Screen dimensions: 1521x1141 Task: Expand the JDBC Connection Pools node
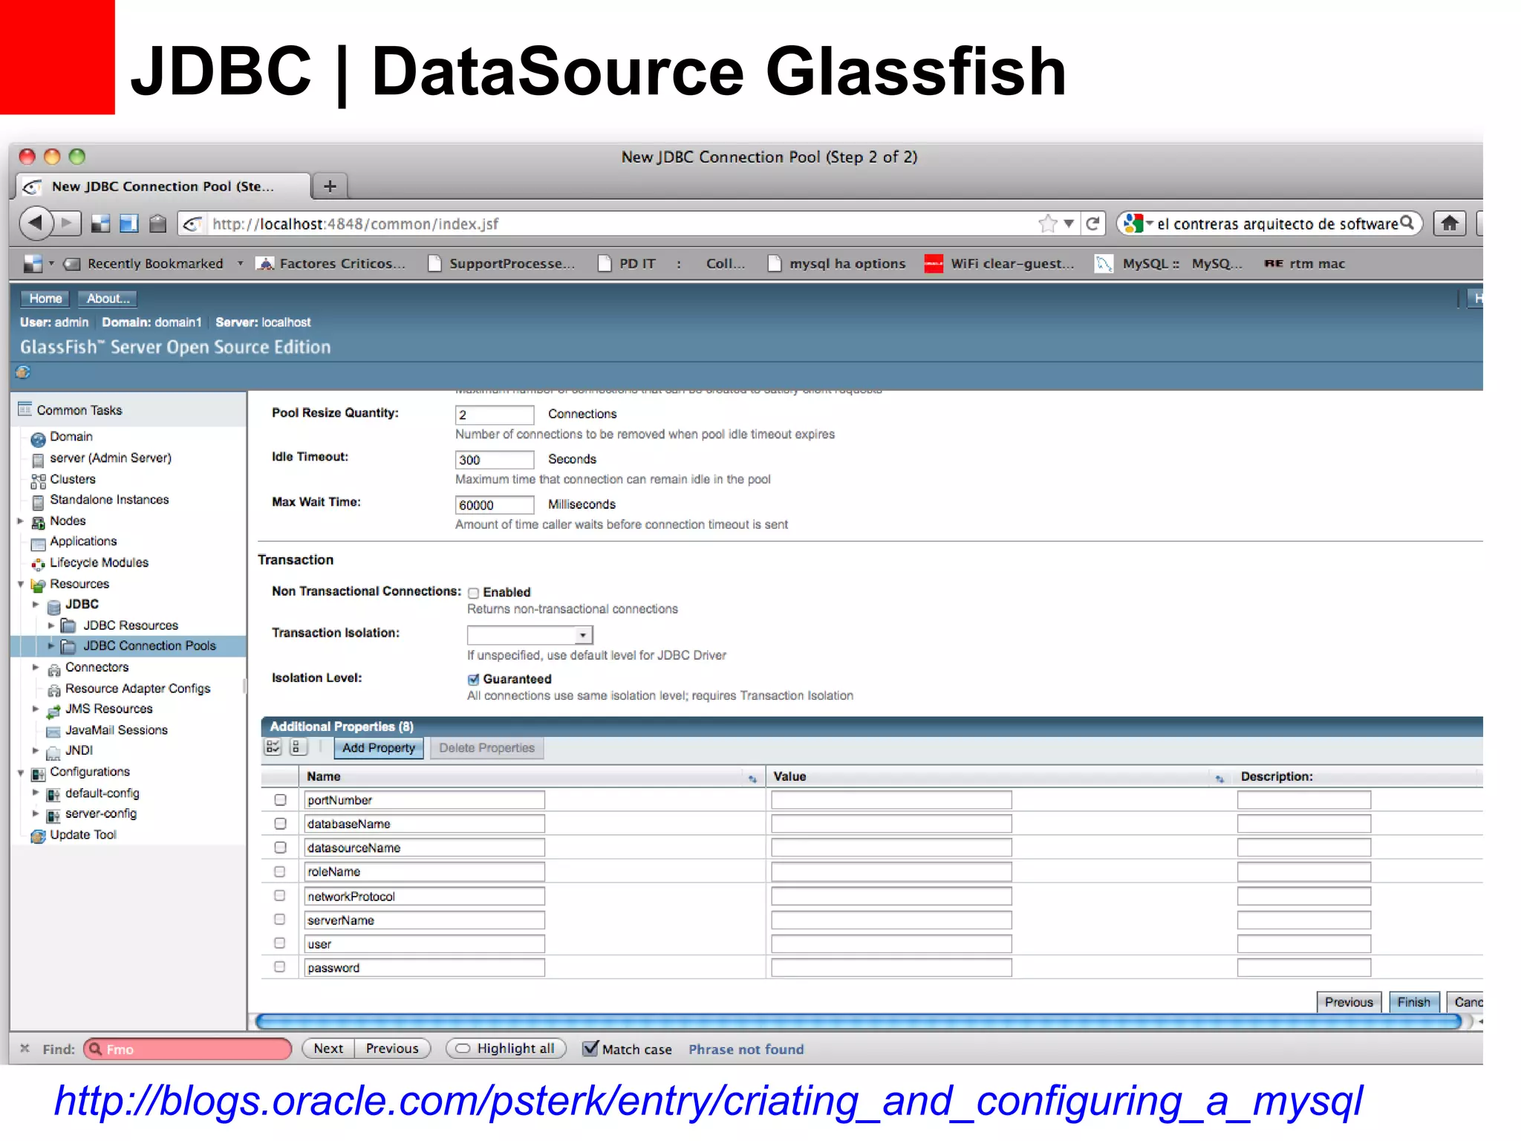(x=51, y=646)
